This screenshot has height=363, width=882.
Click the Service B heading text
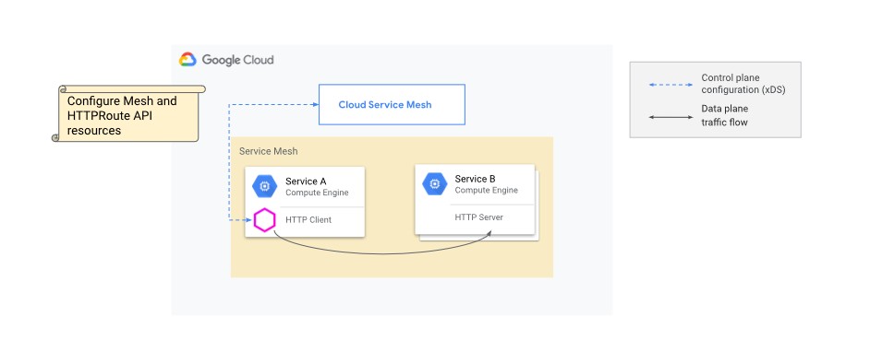click(x=475, y=179)
